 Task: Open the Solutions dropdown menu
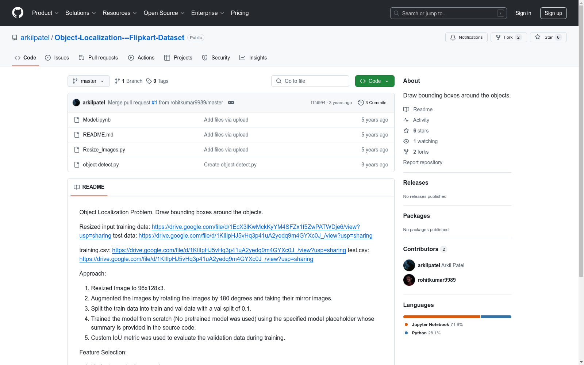tap(80, 13)
